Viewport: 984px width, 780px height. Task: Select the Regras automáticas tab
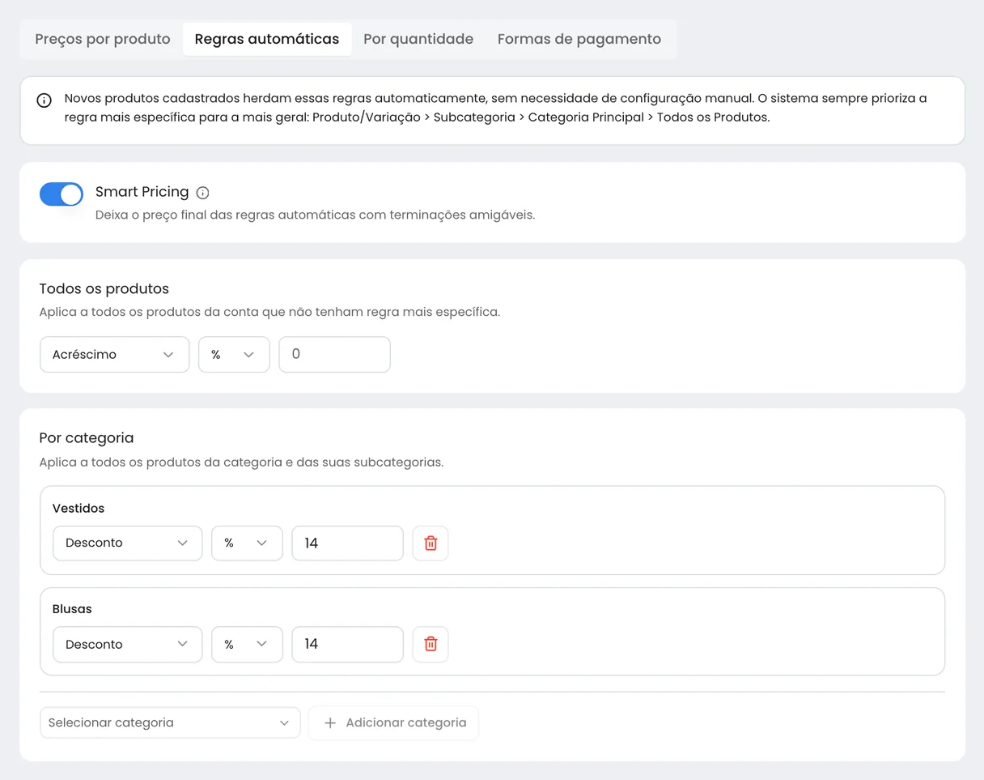267,39
